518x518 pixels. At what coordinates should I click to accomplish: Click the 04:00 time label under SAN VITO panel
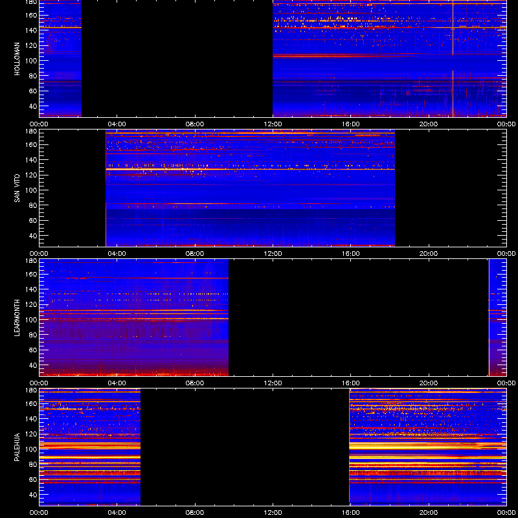click(117, 254)
